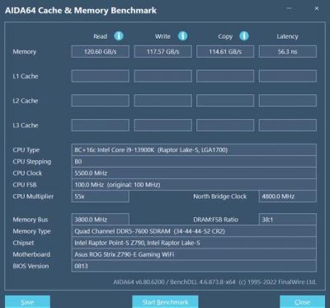This screenshot has width=330, height=308.
Task: Click the AIDA64 version copyright text
Action: [x=214, y=282]
